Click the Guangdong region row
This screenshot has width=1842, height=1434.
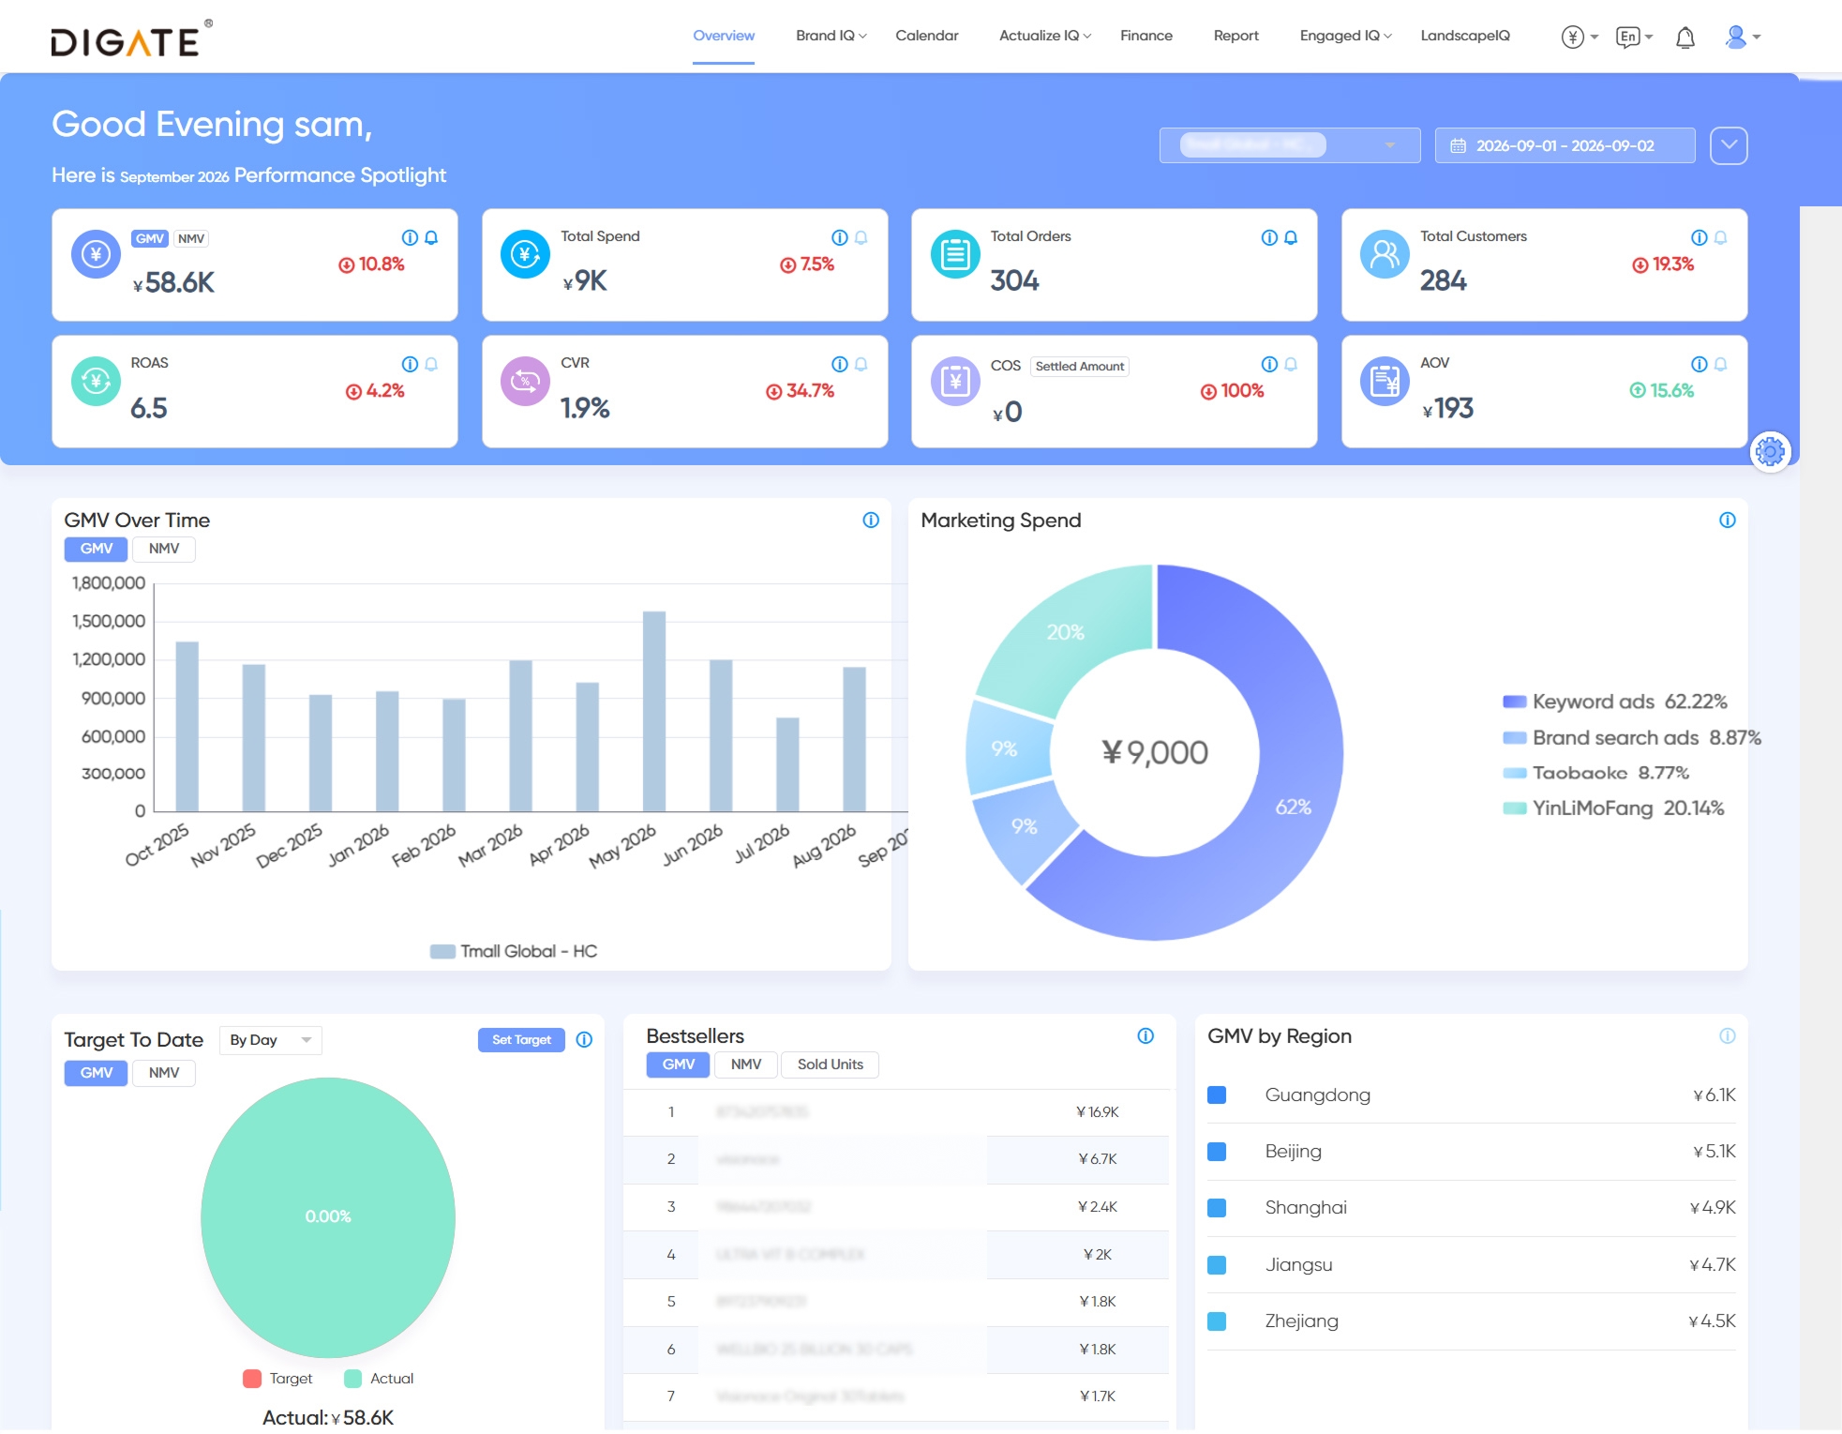(x=1471, y=1095)
